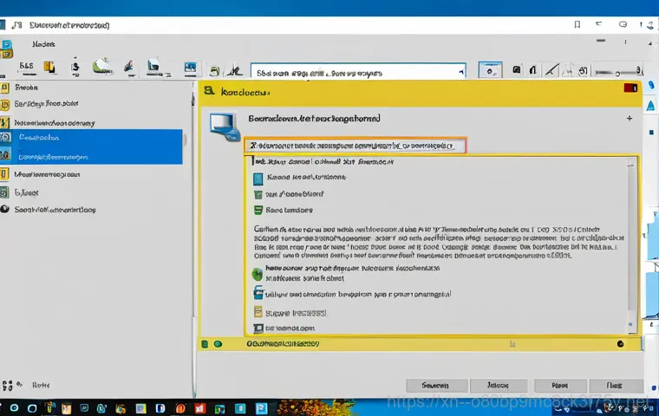Screen dimensions: 659x416
Task: Select the underlined text tool starting the toolbar
Action: click(27, 67)
